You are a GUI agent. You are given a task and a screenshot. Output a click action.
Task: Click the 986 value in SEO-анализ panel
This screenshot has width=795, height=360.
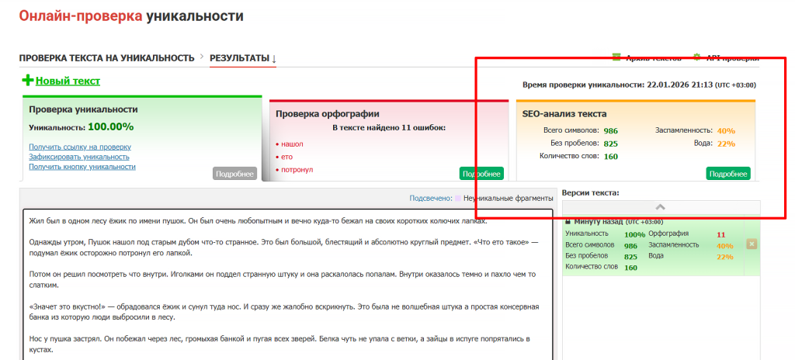610,131
